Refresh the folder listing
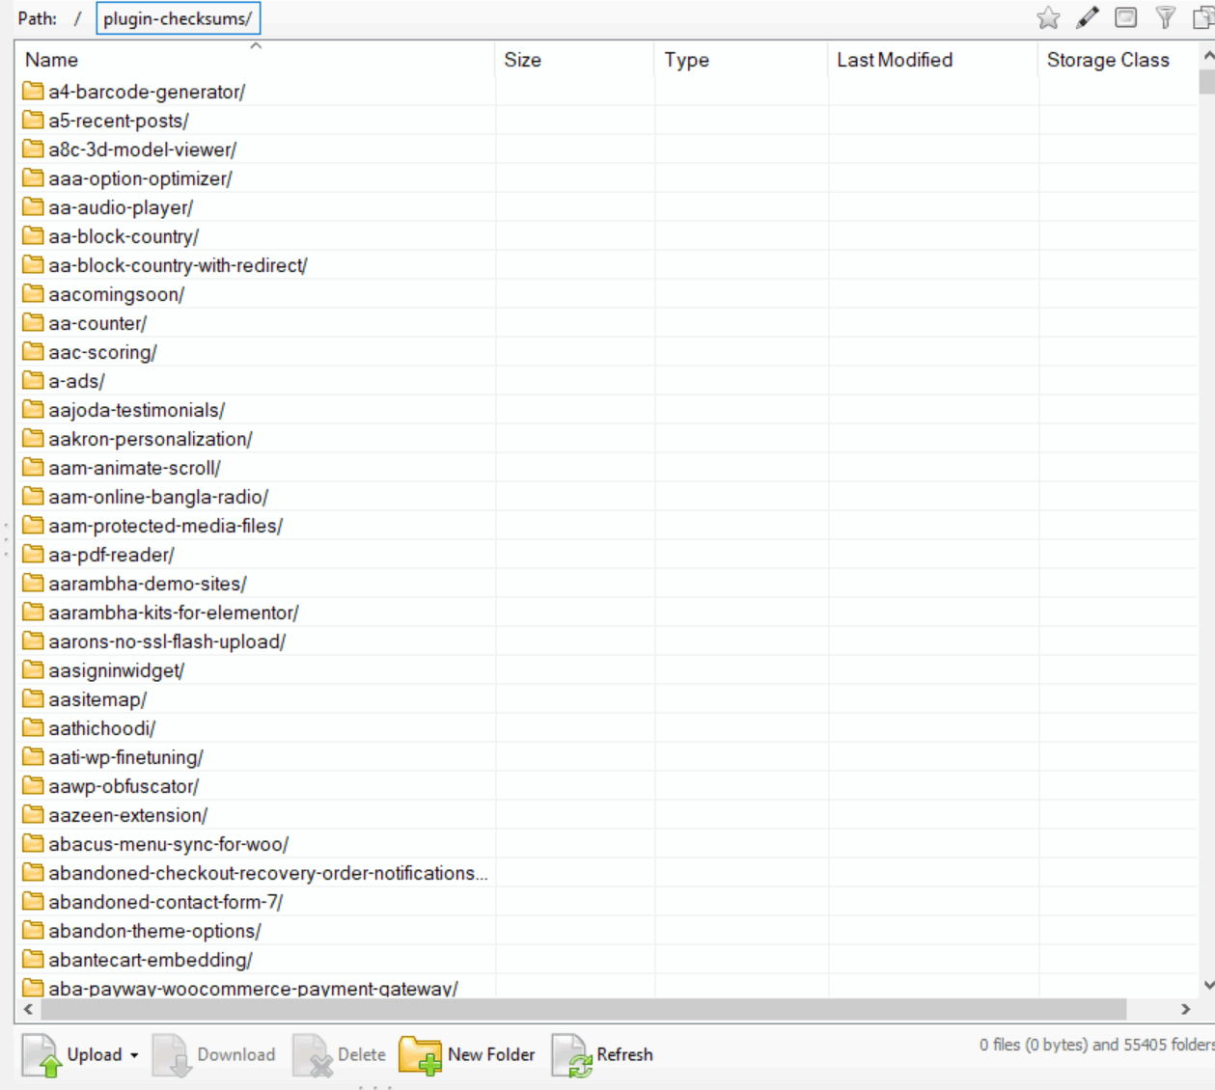The image size is (1215, 1090). pyautogui.click(x=602, y=1054)
